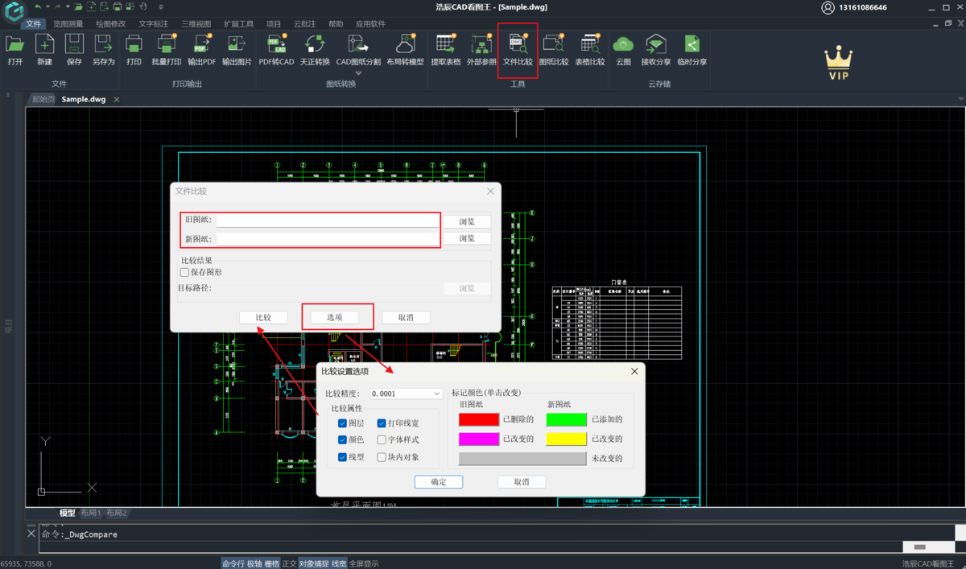The width and height of the screenshot is (966, 569).
Task: Expand the CAD图纸分割 dropdown arrow
Action: 358,73
